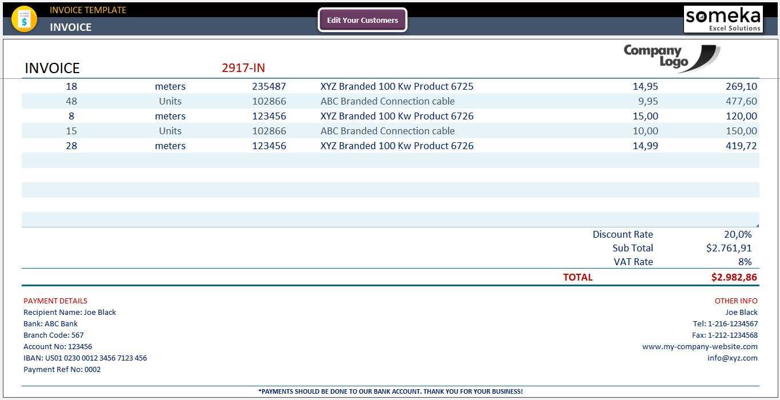Click unit price 15,00
This screenshot has height=400, width=780.
645,116
